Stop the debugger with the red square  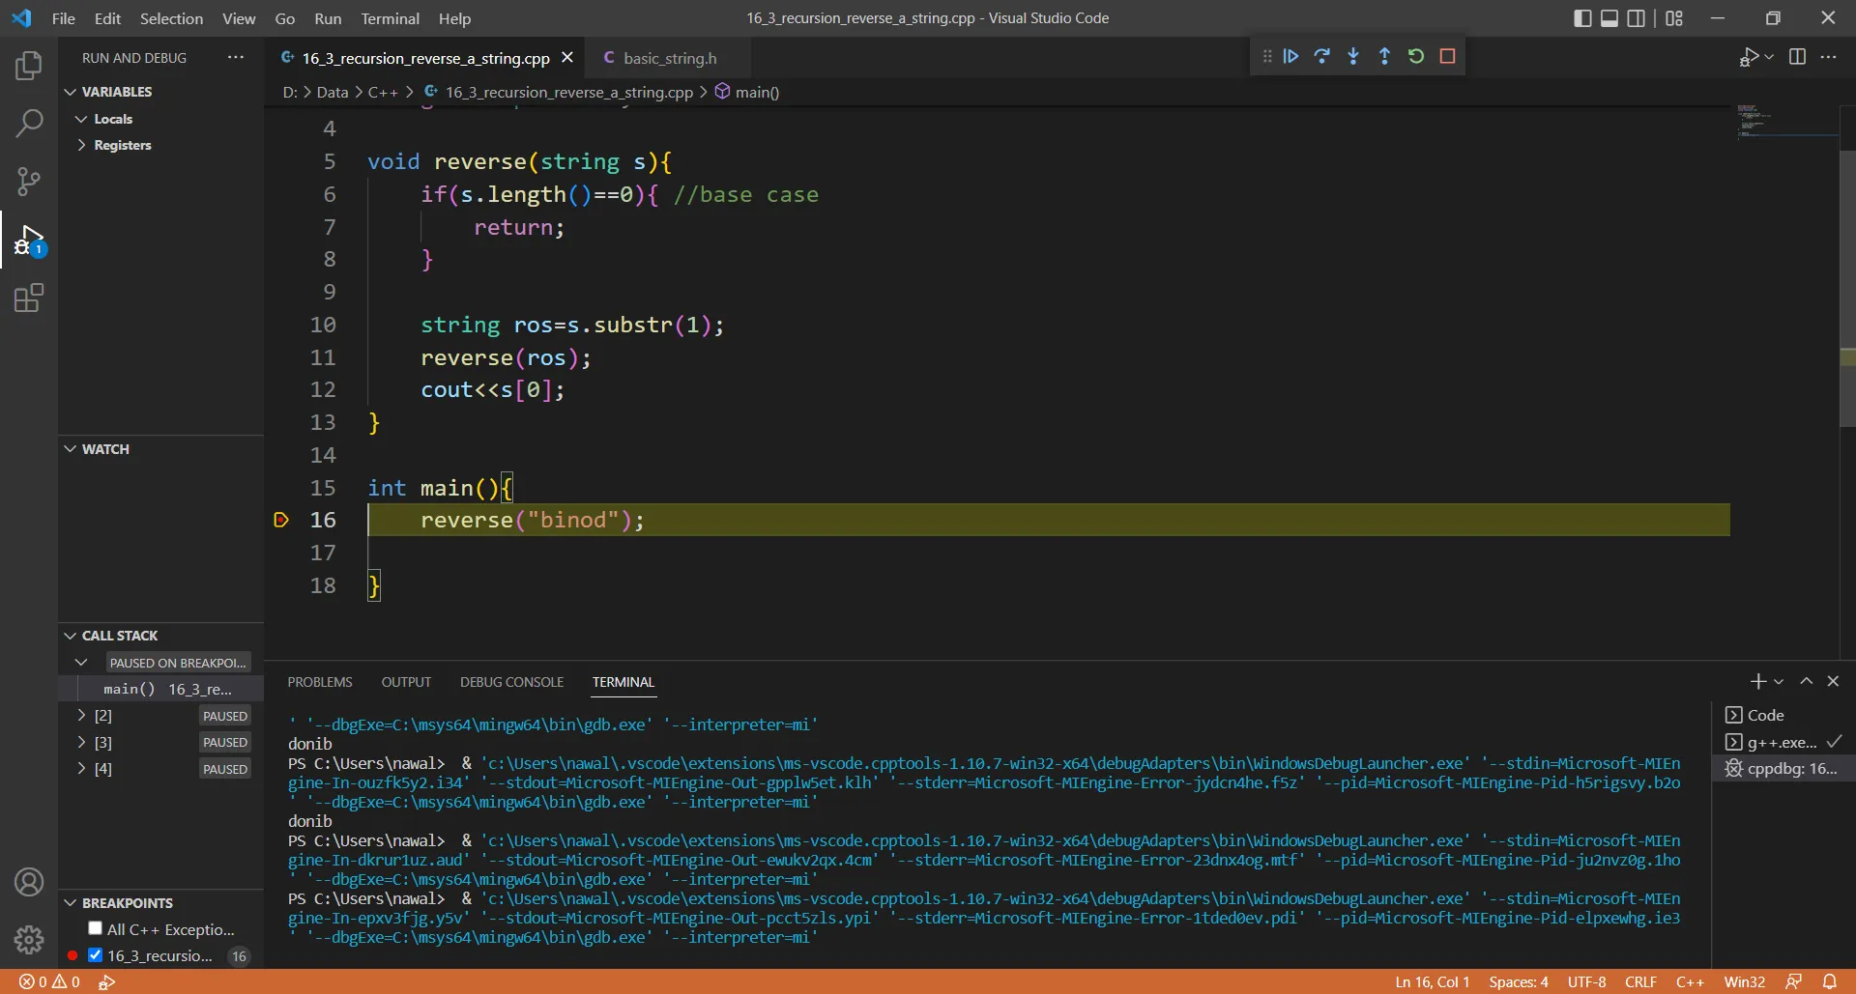1447,57
